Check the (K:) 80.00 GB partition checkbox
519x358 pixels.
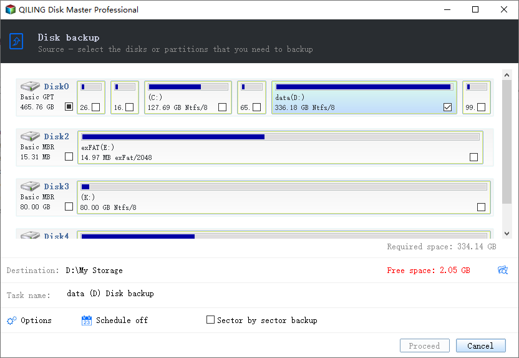tap(482, 207)
